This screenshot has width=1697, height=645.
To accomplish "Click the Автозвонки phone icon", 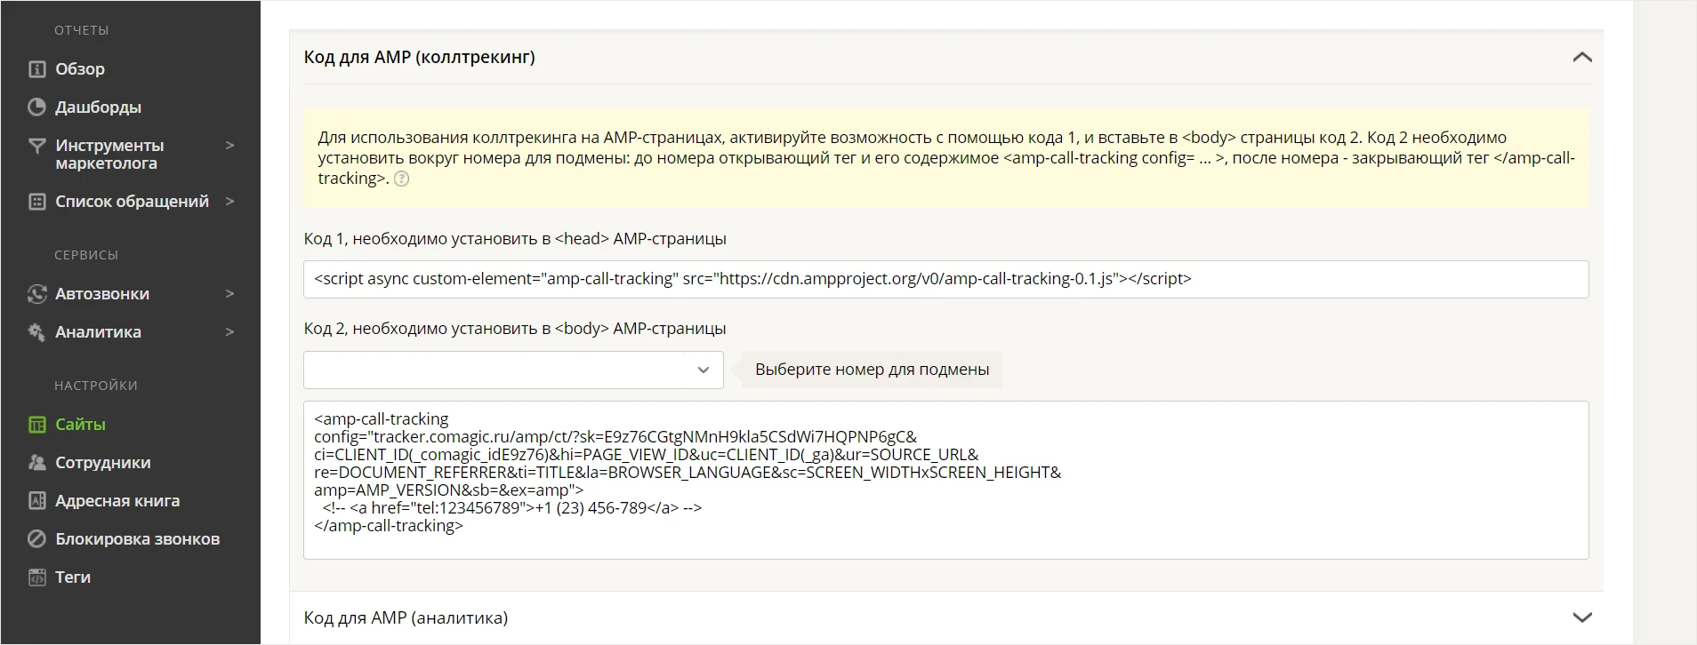I will pos(36,294).
